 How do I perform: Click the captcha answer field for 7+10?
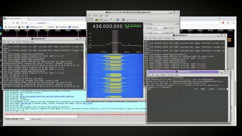pos(27,119)
